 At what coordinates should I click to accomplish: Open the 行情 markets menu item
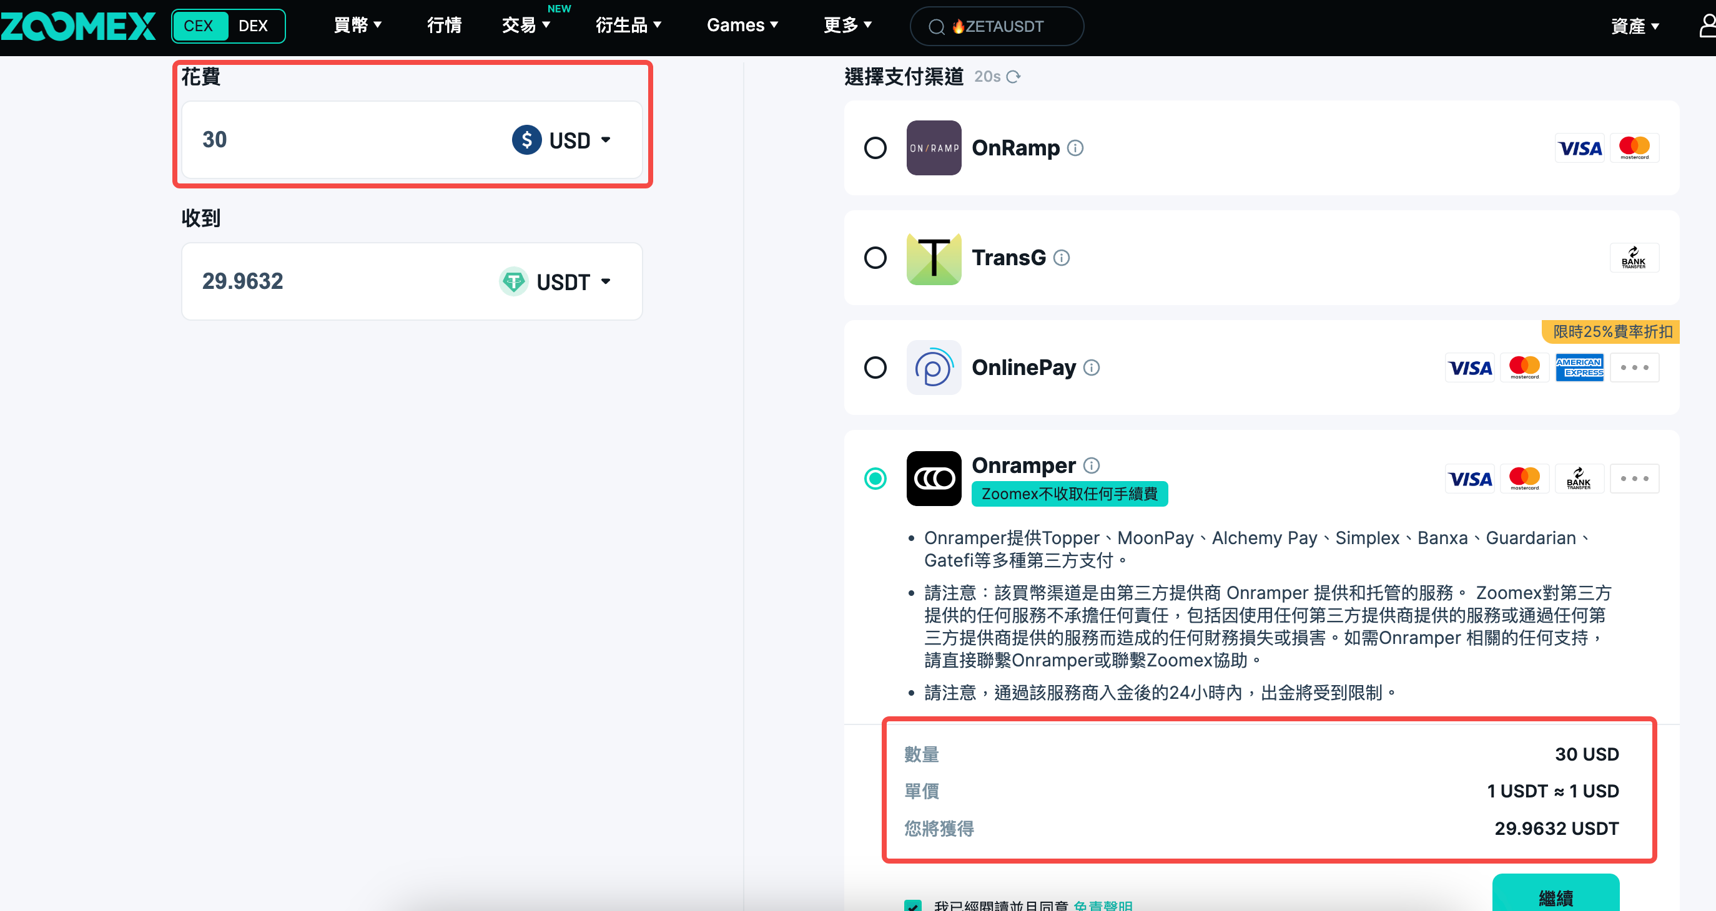[x=445, y=26]
